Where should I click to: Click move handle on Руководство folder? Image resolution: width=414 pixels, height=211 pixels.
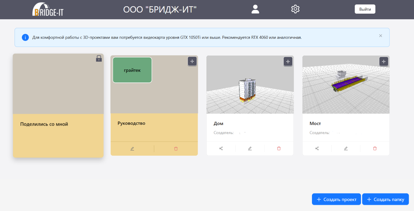[x=192, y=61]
